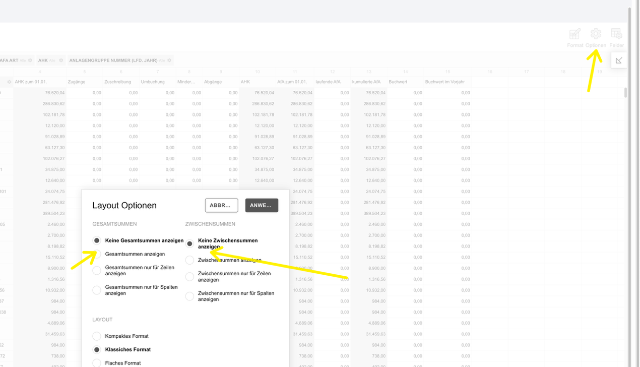Click the Buchwert im Vorjahr column header
Viewport: 640px width, 367px height.
point(444,82)
